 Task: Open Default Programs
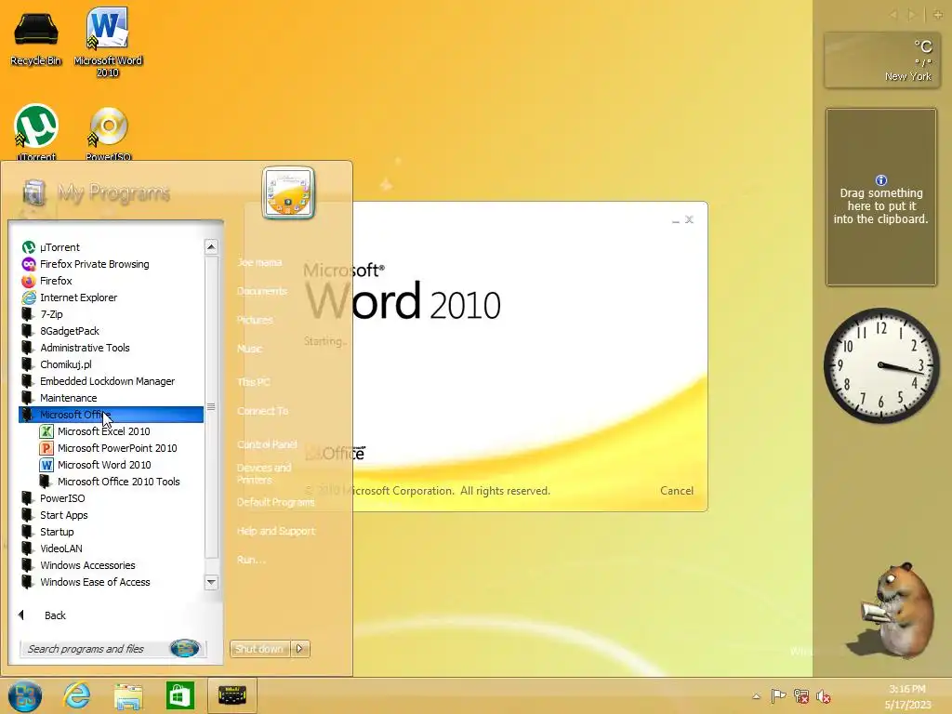coord(275,502)
